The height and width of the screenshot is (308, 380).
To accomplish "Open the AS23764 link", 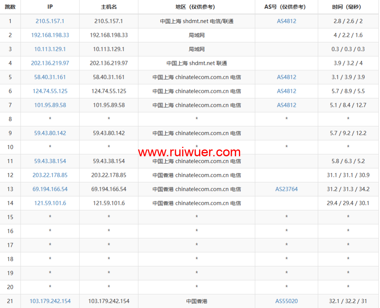I will [287, 189].
